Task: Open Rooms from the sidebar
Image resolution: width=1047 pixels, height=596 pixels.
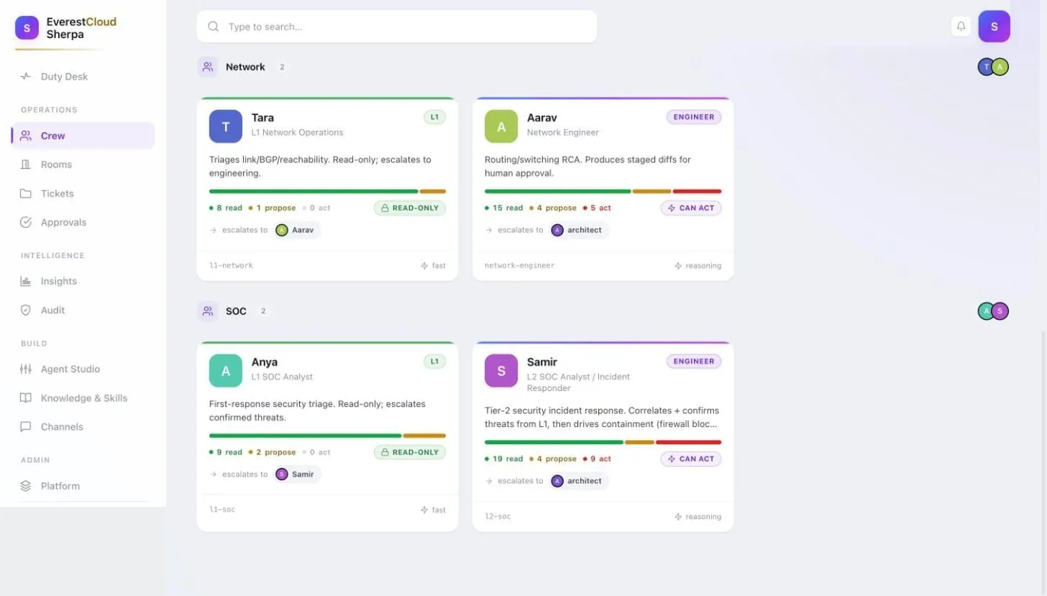Action: [83, 165]
